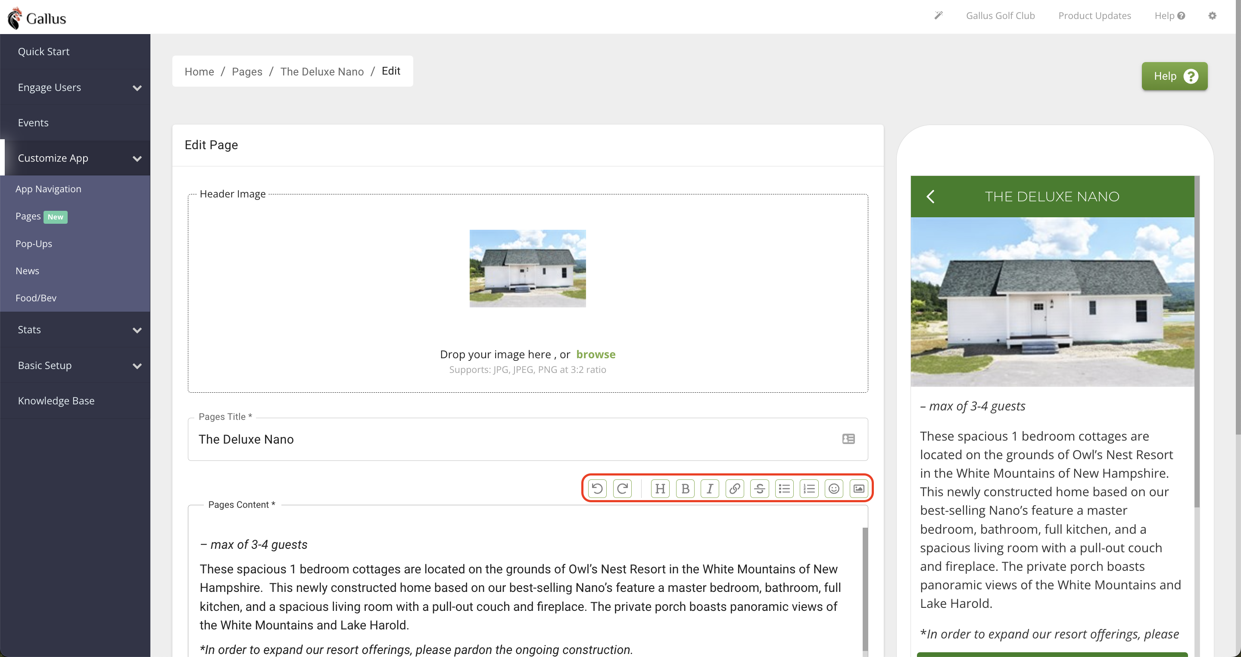This screenshot has height=657, width=1241.
Task: Insert image icon in editor toolbar
Action: click(859, 488)
